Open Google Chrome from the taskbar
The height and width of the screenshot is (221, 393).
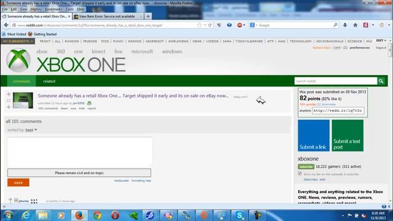pyautogui.click(x=97, y=215)
